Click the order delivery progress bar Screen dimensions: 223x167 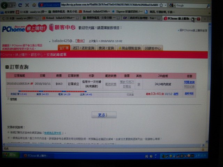coord(76,91)
